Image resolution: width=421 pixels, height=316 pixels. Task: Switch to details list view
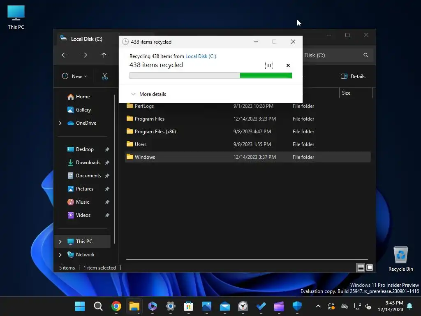coord(361,267)
